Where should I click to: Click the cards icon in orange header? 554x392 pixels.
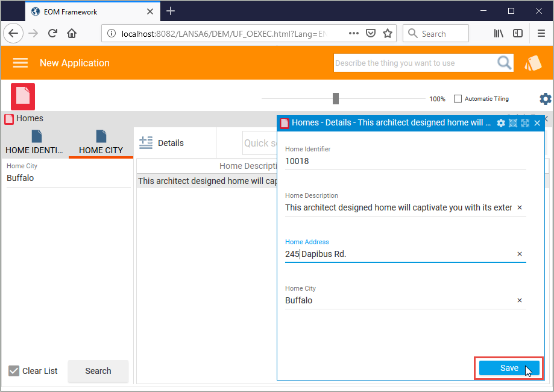click(532, 63)
